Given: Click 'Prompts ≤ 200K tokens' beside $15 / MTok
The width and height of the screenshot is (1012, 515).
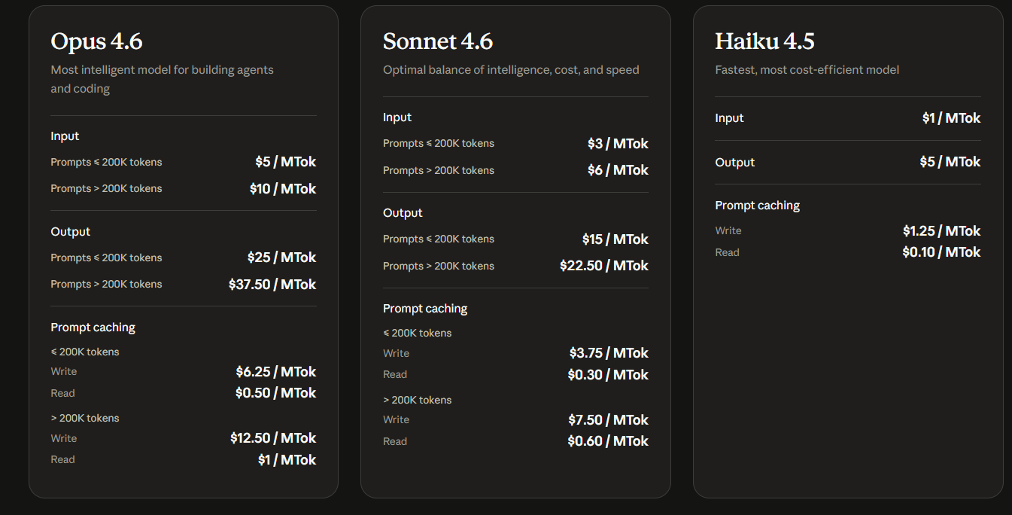Looking at the screenshot, I should (439, 239).
